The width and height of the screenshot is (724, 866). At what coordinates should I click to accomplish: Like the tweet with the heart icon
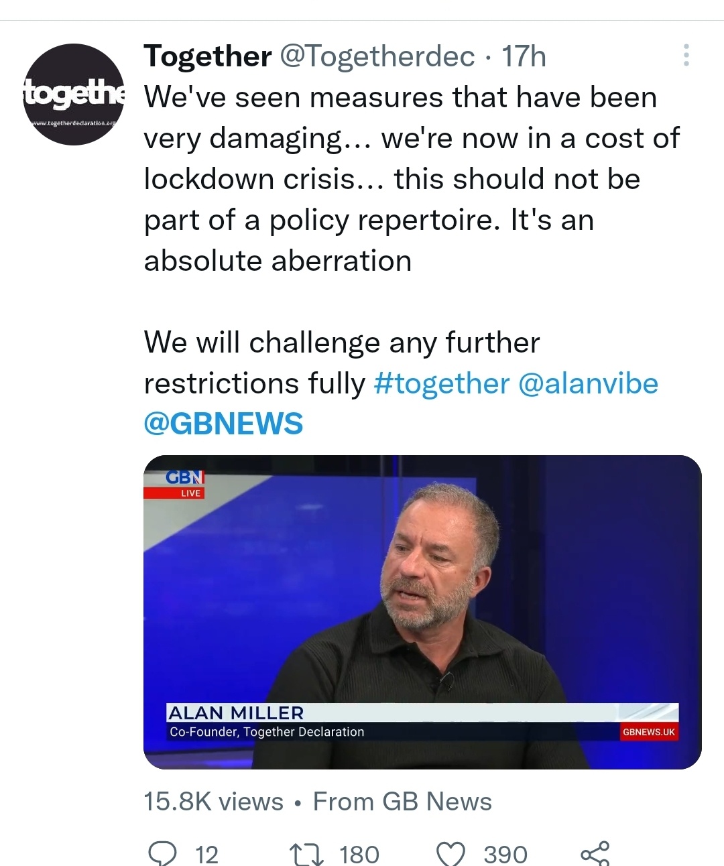click(450, 853)
